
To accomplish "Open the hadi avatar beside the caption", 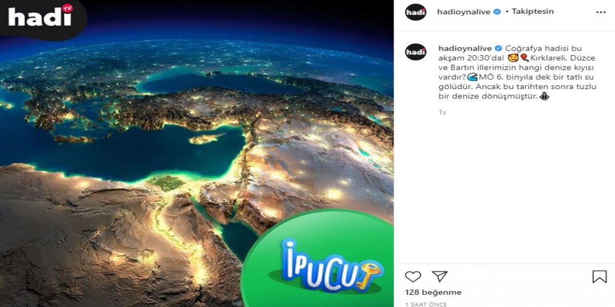I will (416, 52).
